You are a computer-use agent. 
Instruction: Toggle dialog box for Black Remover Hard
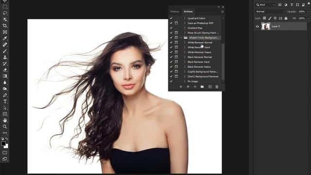(176, 62)
